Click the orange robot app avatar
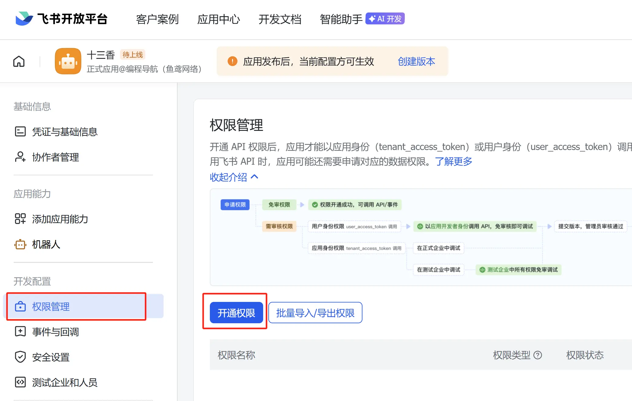This screenshot has width=632, height=401. pos(68,61)
